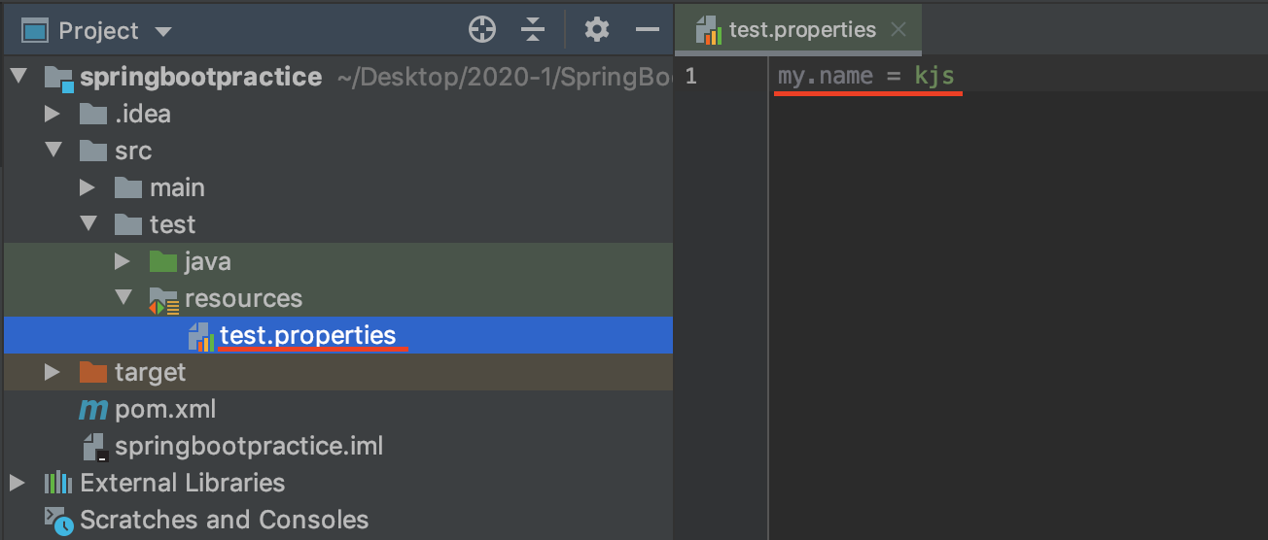This screenshot has width=1268, height=540.
Task: Select the test.properties editor tab
Action: pyautogui.click(x=801, y=30)
